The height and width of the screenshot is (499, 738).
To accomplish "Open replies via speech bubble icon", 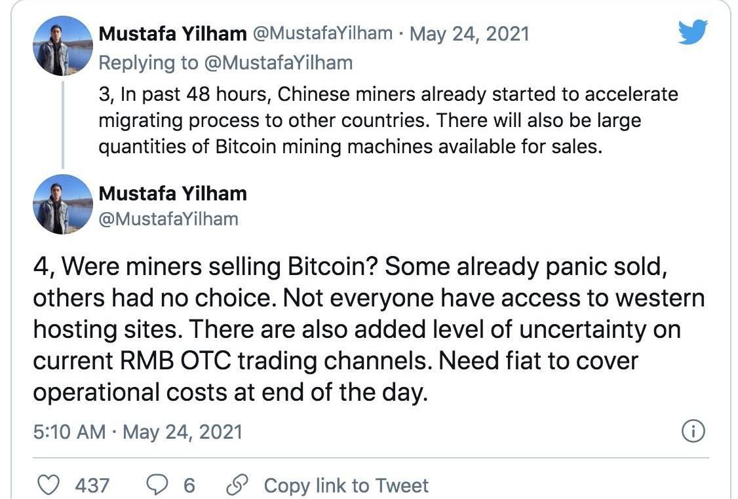I will click(157, 485).
